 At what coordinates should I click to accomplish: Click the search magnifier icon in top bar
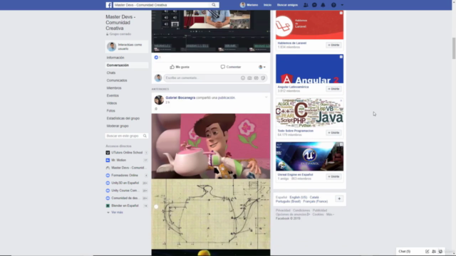click(214, 5)
